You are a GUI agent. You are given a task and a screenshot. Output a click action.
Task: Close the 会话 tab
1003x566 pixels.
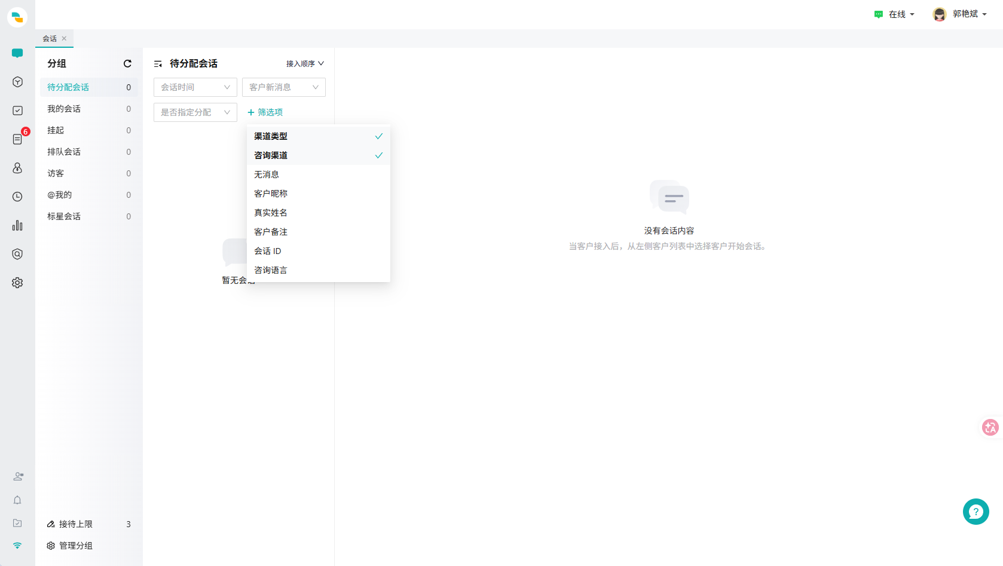(64, 38)
